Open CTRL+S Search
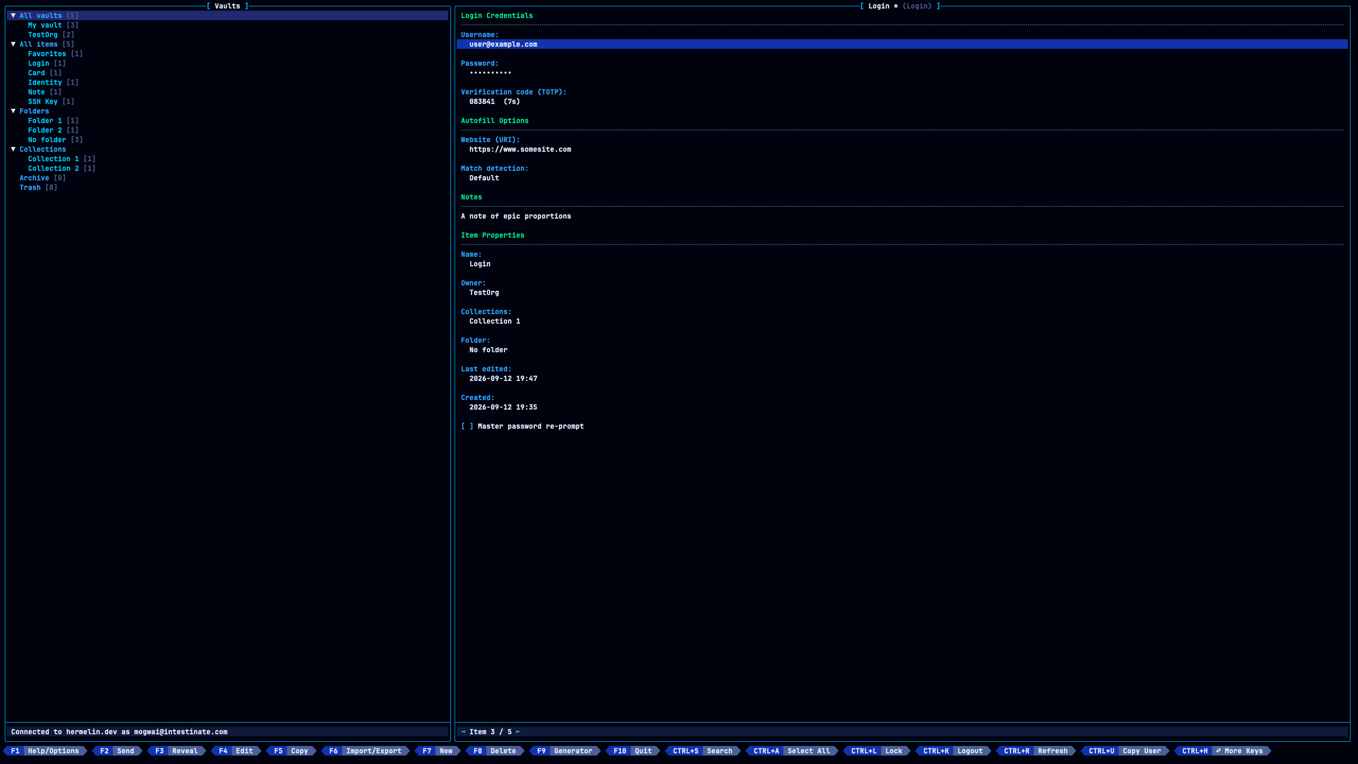The height and width of the screenshot is (764, 1358). [703, 751]
